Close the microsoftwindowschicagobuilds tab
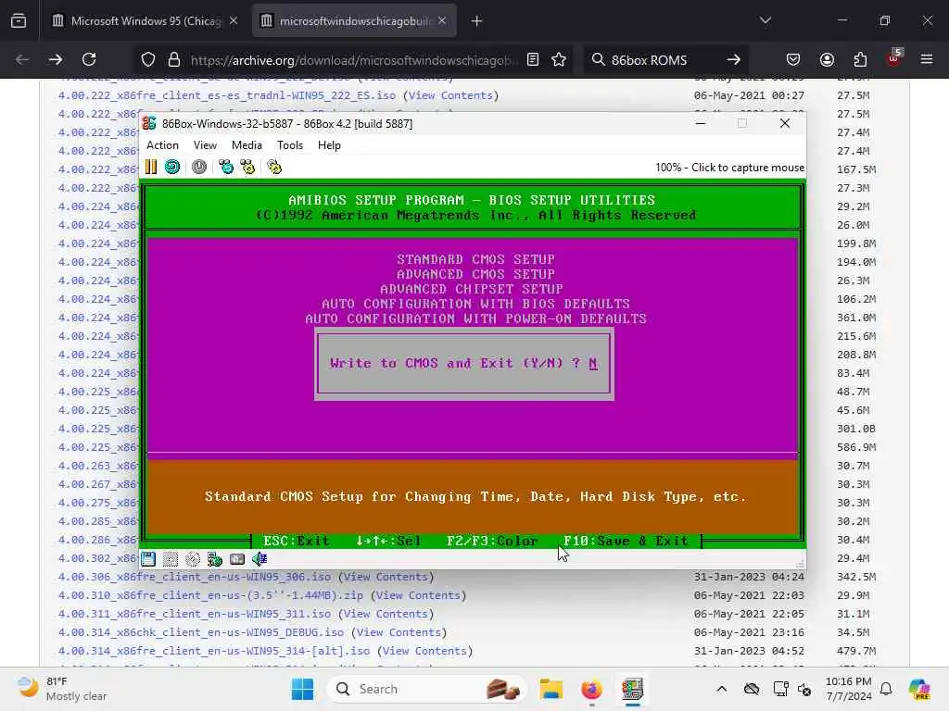The height and width of the screenshot is (711, 949). [x=442, y=21]
